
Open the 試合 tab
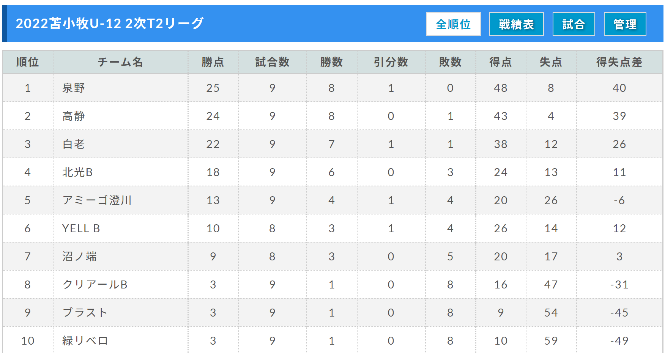tap(574, 24)
